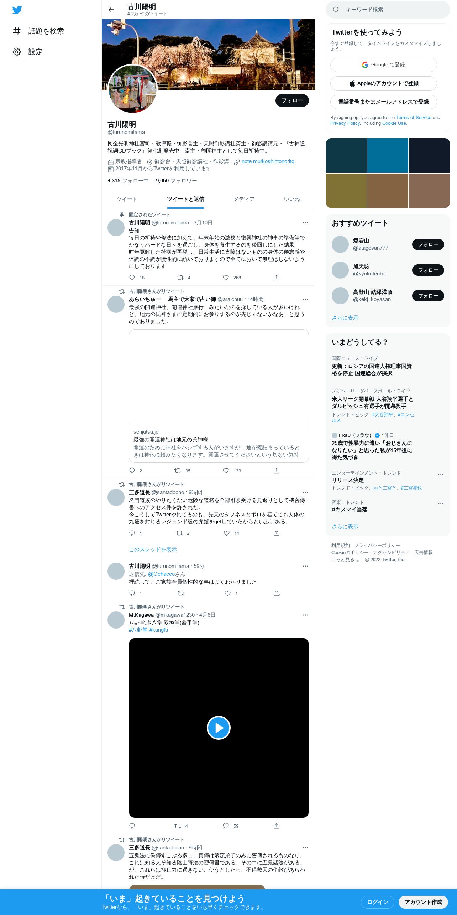
Task: Open more options on あらいちゅー tweet
Action: tap(305, 299)
